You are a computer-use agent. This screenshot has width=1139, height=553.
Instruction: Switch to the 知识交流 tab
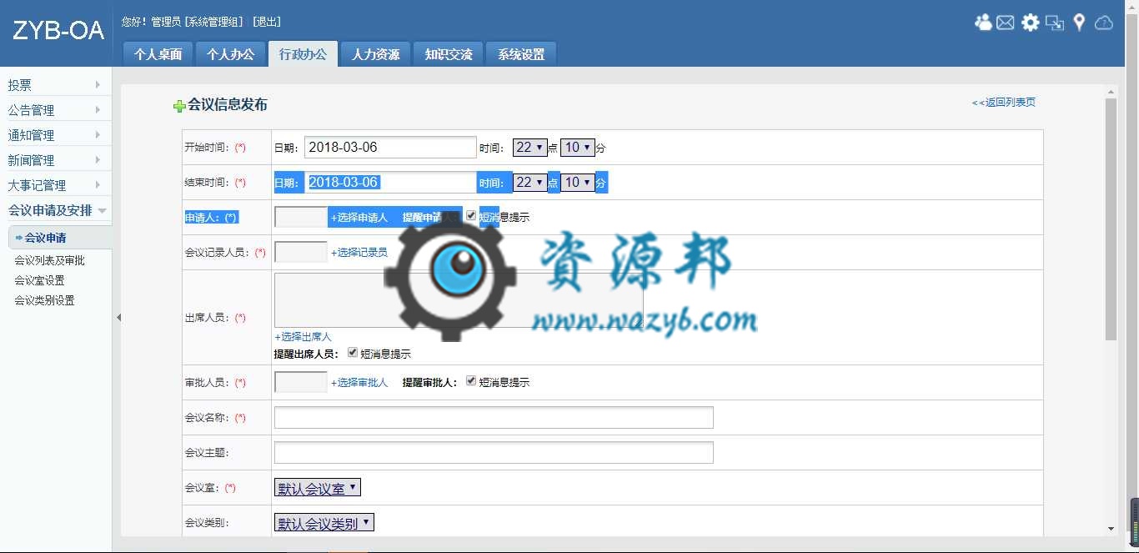click(x=448, y=54)
